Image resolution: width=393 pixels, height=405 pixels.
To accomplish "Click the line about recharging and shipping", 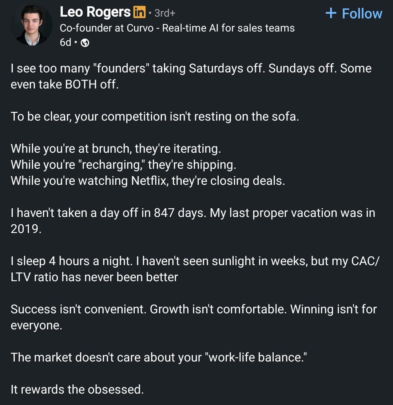I will tap(123, 165).
